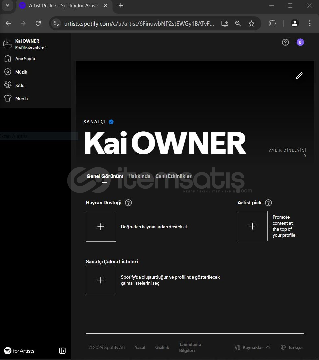The height and width of the screenshot is (360, 319).
Task: Show help for Artist pick
Action: pos(268,203)
